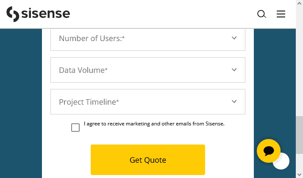
Task: Expand the Number of Users dropdown field
Action: pyautogui.click(x=148, y=39)
